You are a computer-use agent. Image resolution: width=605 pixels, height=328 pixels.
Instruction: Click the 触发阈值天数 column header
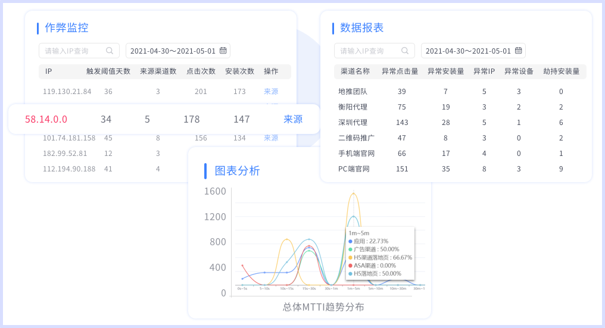click(108, 71)
